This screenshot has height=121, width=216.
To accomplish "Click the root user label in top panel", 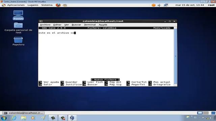I will coord(211,5).
